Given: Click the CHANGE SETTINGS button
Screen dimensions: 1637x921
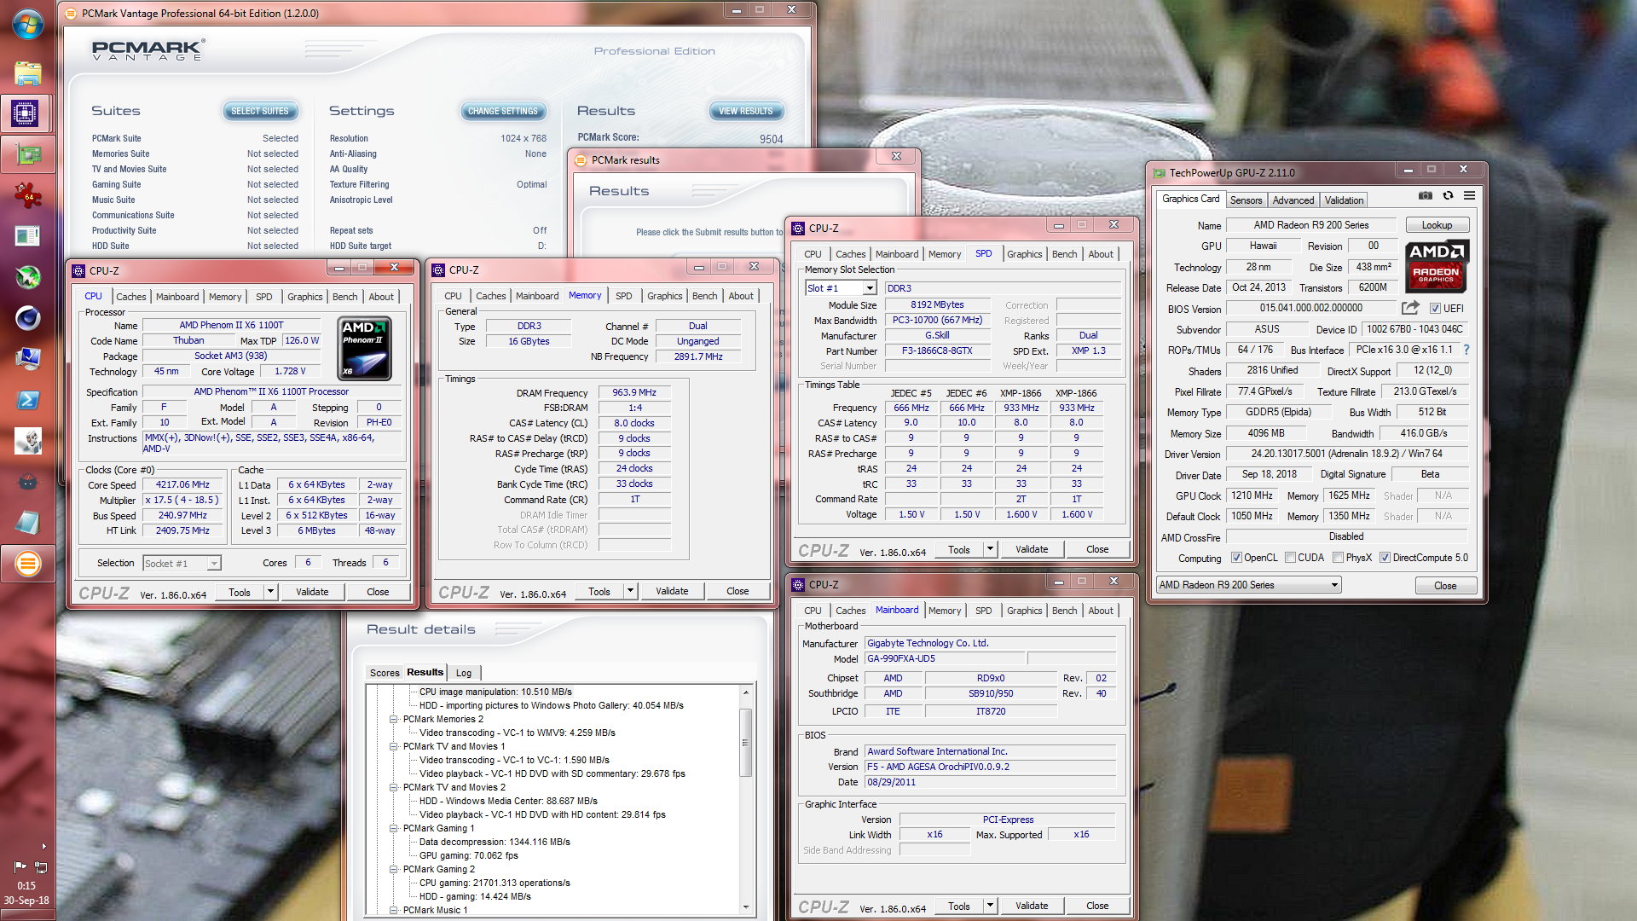Looking at the screenshot, I should [503, 111].
